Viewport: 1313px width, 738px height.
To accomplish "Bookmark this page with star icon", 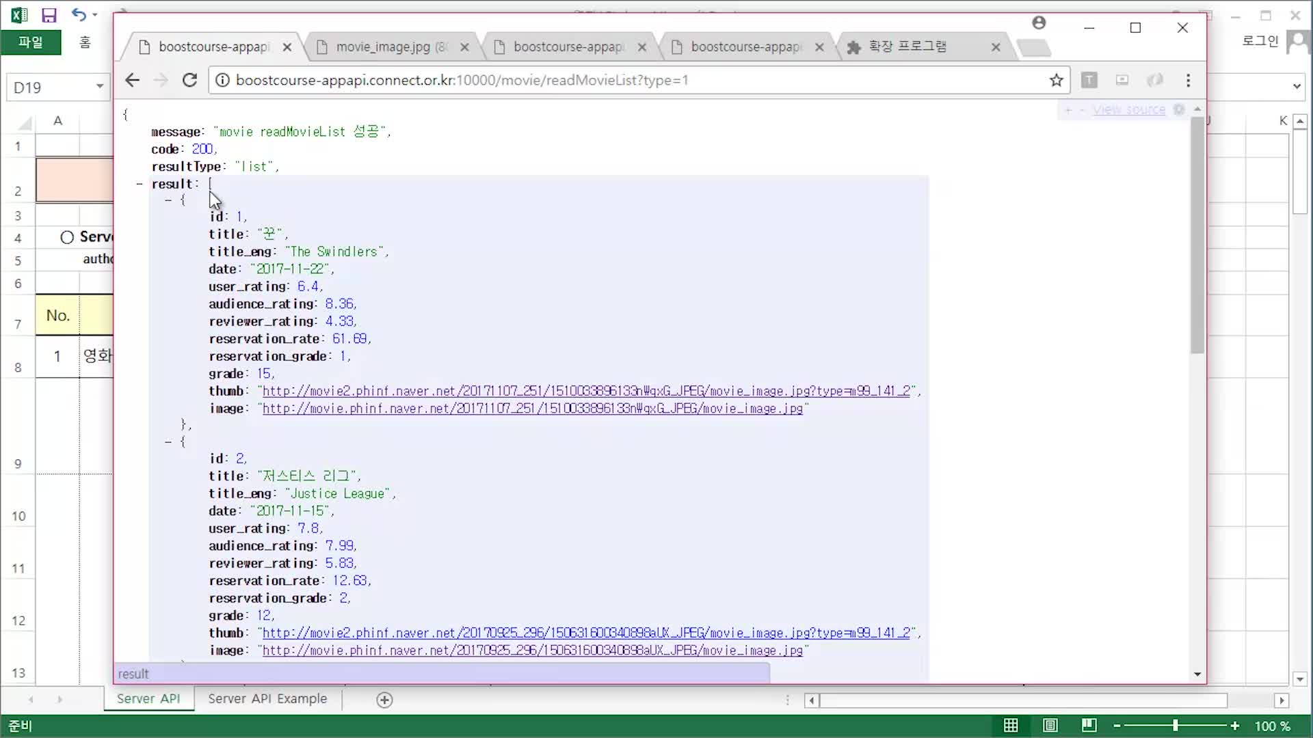I will point(1057,80).
